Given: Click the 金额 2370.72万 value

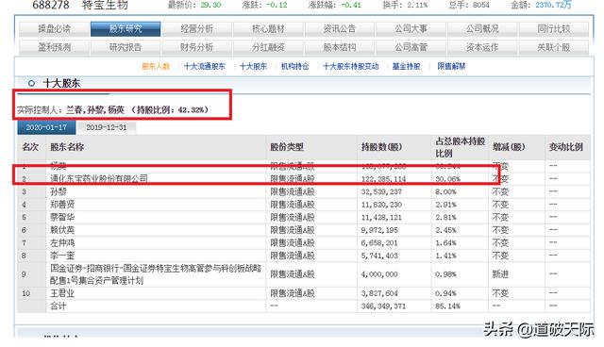Looking at the screenshot, I should pyautogui.click(x=554, y=5).
